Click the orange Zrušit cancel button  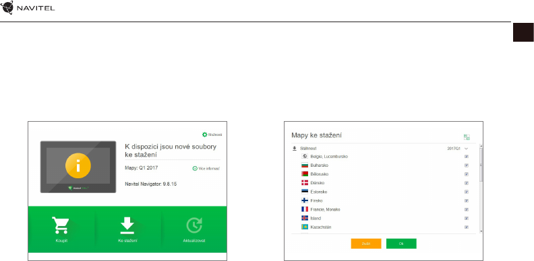tap(366, 244)
